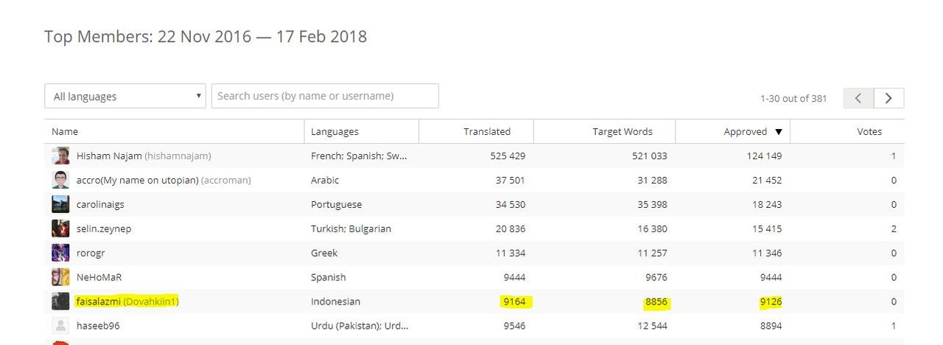Sort by the Translated column header
943x345 pixels.
tap(487, 131)
